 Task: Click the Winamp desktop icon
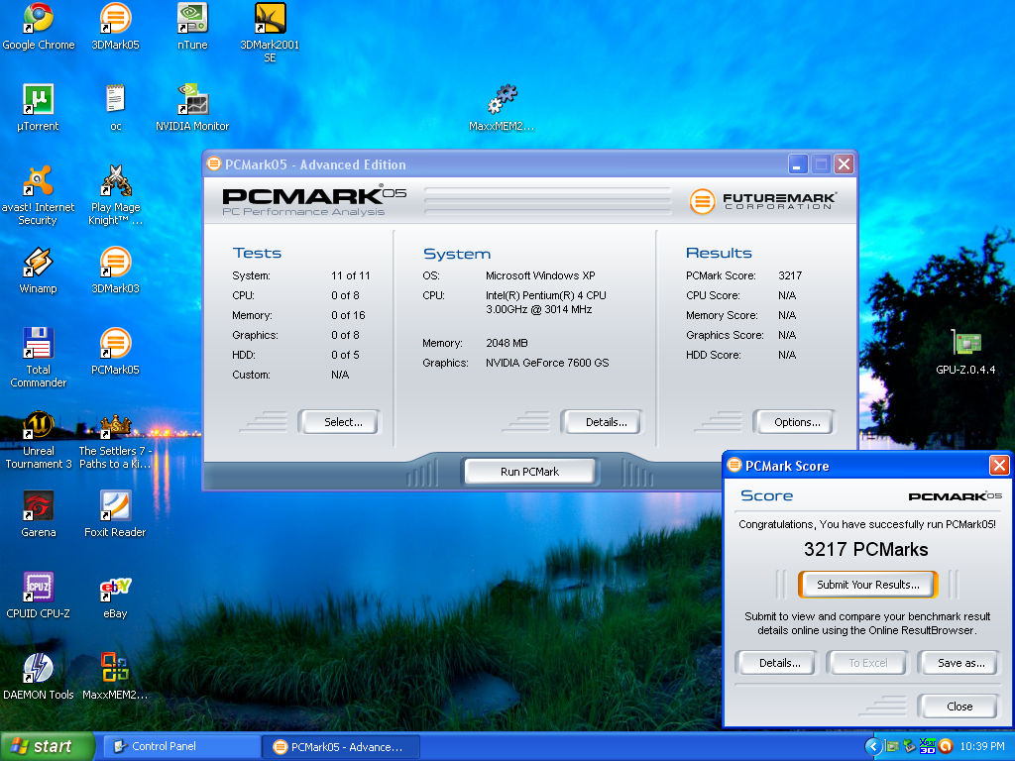(38, 271)
